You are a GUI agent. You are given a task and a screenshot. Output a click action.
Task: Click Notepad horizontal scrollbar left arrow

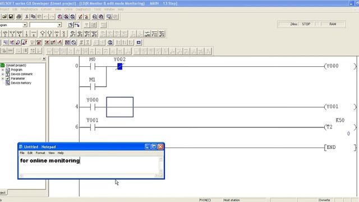tap(21, 176)
